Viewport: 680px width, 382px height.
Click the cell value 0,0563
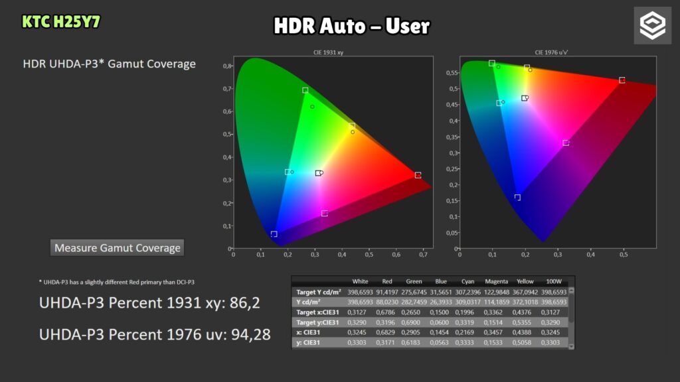coord(441,343)
